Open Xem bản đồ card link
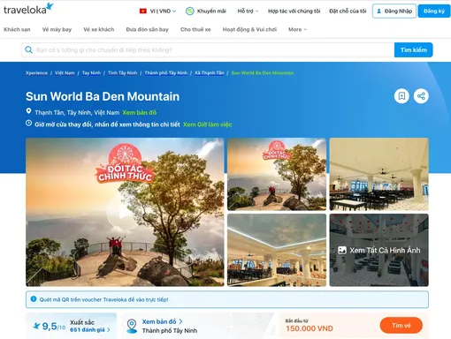Screen dimensions: 451x339 click(x=162, y=321)
